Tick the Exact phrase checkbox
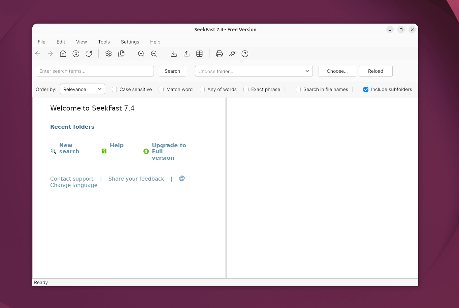This screenshot has width=459, height=308. point(246,89)
